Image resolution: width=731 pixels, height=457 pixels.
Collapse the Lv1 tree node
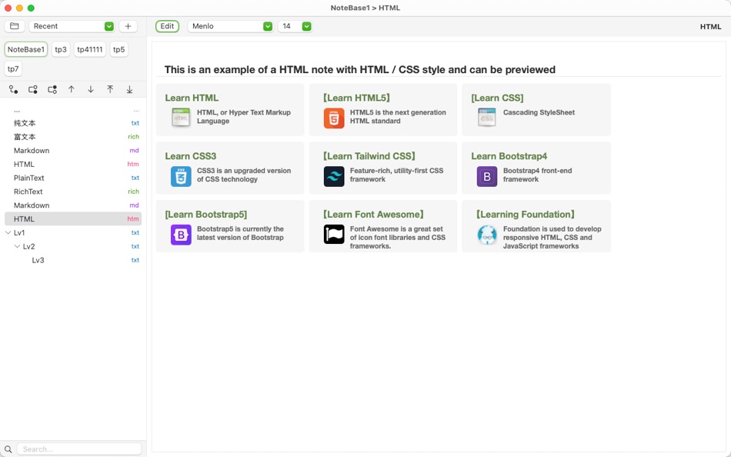tap(8, 232)
